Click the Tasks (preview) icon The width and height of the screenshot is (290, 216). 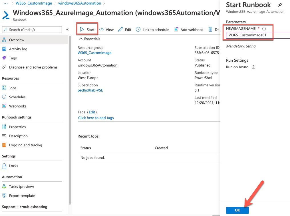4,186
